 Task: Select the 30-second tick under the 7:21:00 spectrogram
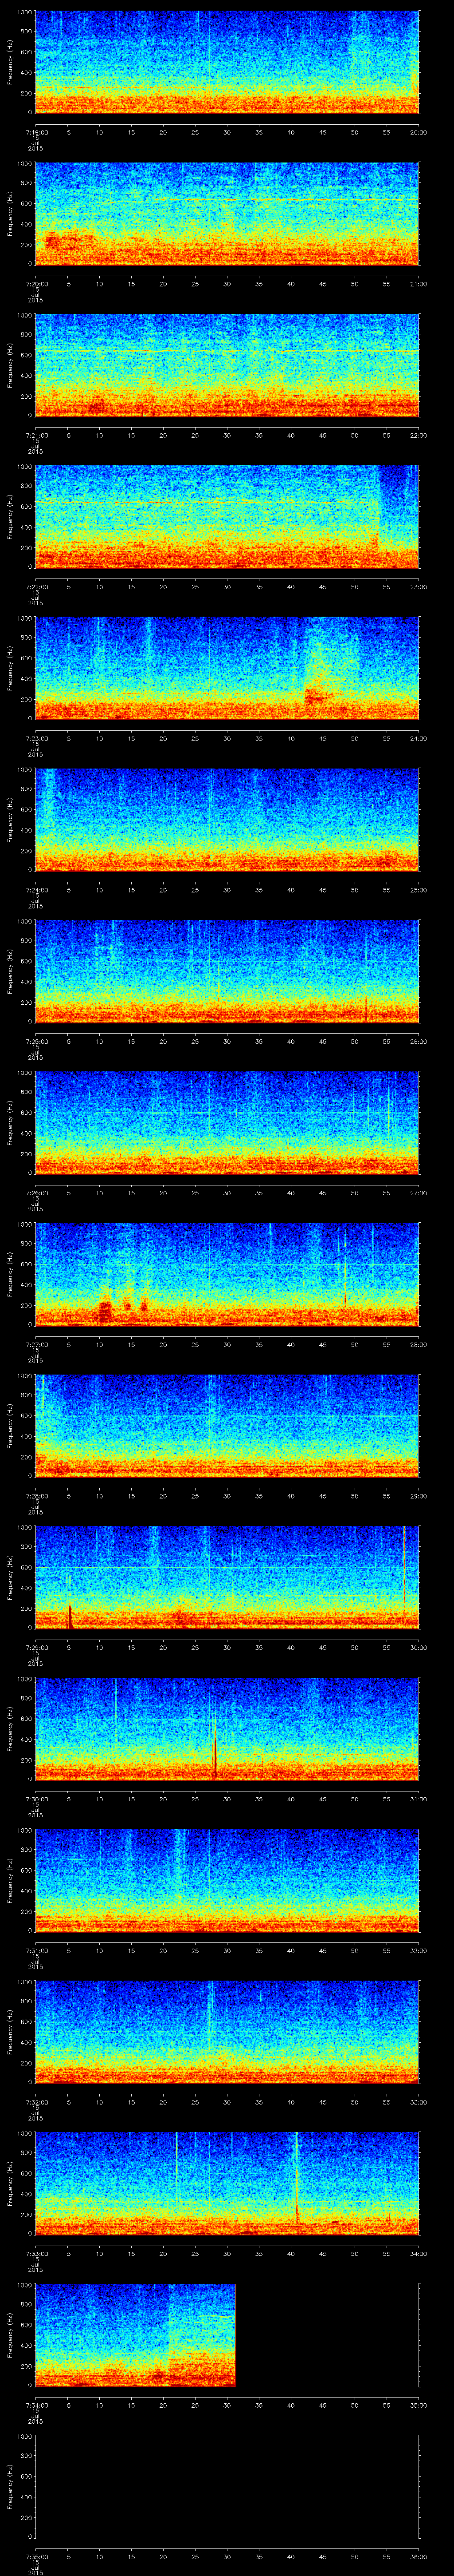tap(227, 435)
